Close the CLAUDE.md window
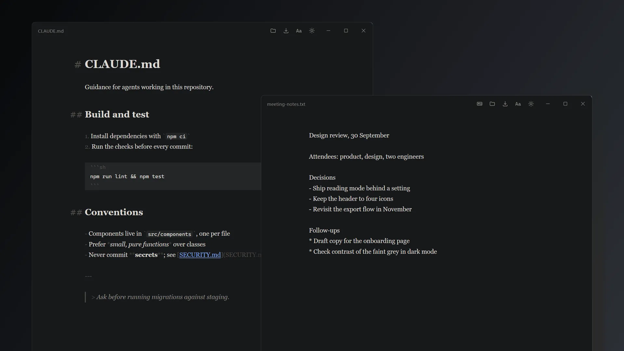 coord(364,31)
